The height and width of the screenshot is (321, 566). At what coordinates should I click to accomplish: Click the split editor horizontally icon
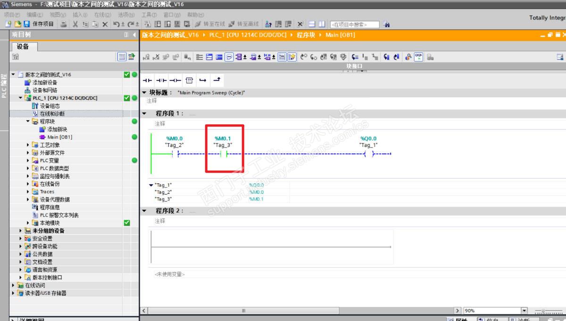coord(312,24)
